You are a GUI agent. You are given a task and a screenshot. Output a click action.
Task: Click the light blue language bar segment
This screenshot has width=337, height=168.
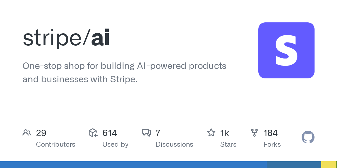point(133,165)
